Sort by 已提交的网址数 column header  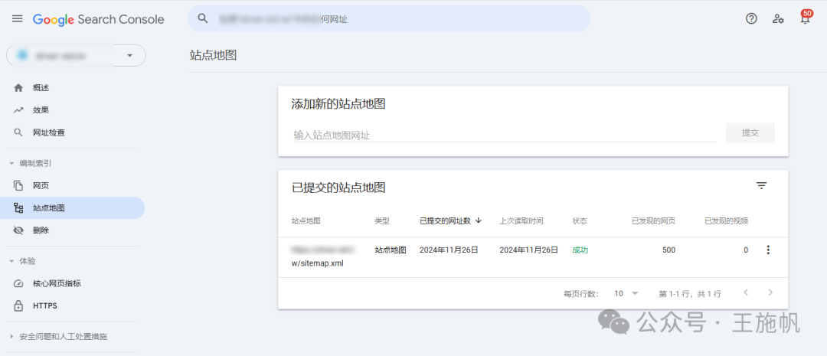coord(445,221)
